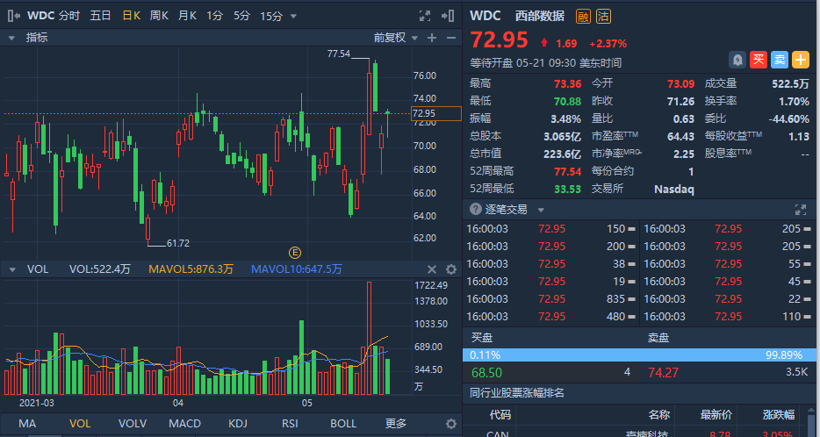This screenshot has height=437, width=820.
Task: Click the 西部数据 stock name
Action: point(540,16)
